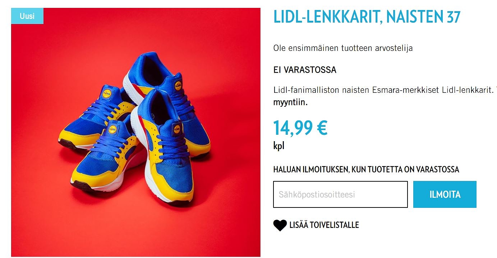Click the 'kpl' unit label
Viewport: 497px width, 258px height.
coord(279,146)
